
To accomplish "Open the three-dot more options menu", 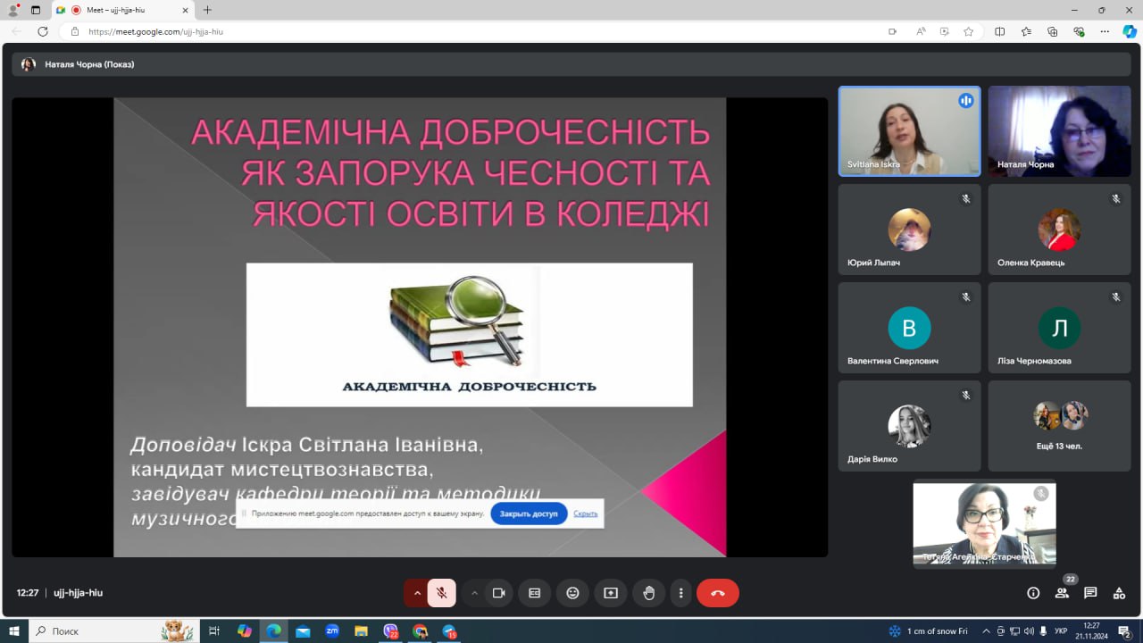I will click(681, 593).
